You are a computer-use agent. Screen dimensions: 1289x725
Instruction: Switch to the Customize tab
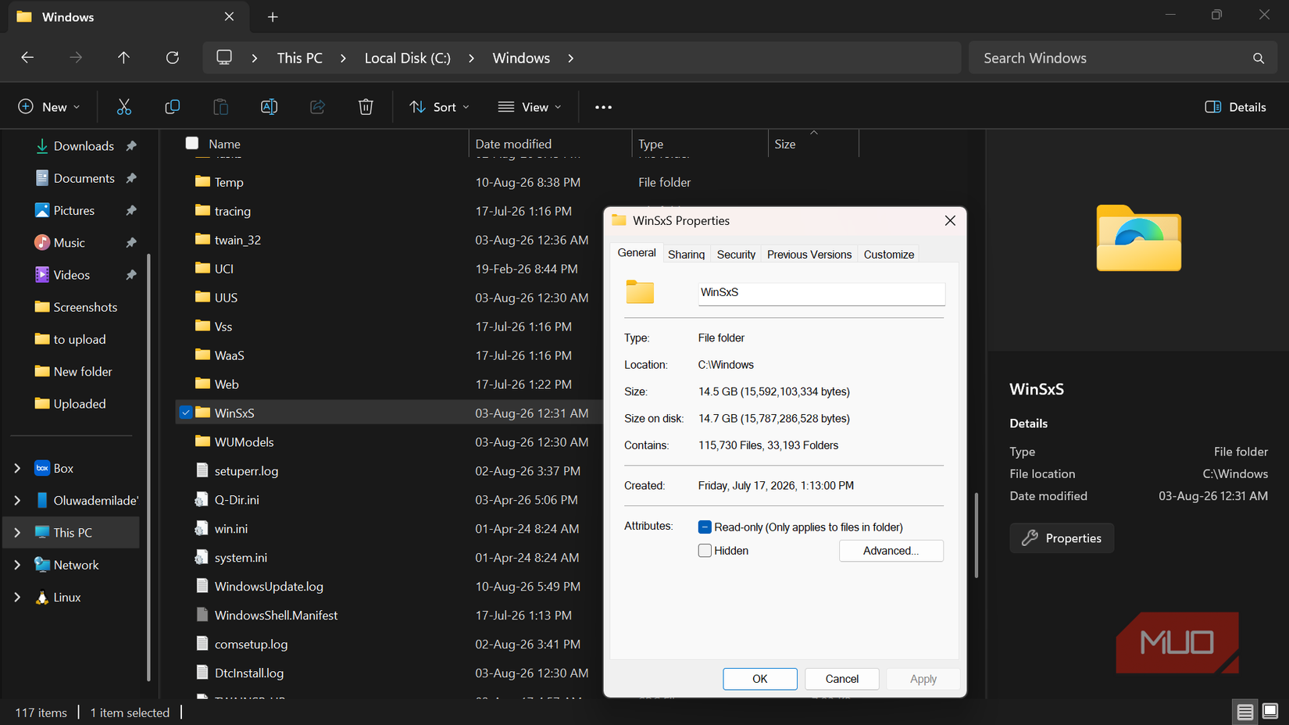tap(888, 255)
